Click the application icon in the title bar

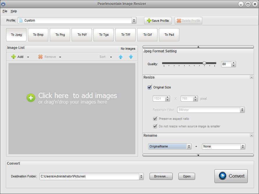tap(4, 4)
